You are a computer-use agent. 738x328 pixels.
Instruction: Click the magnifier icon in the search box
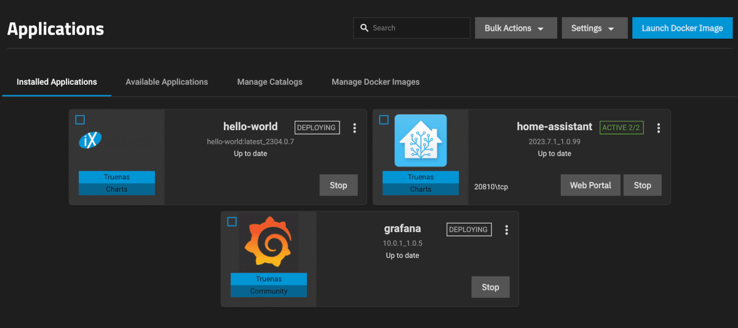(364, 28)
